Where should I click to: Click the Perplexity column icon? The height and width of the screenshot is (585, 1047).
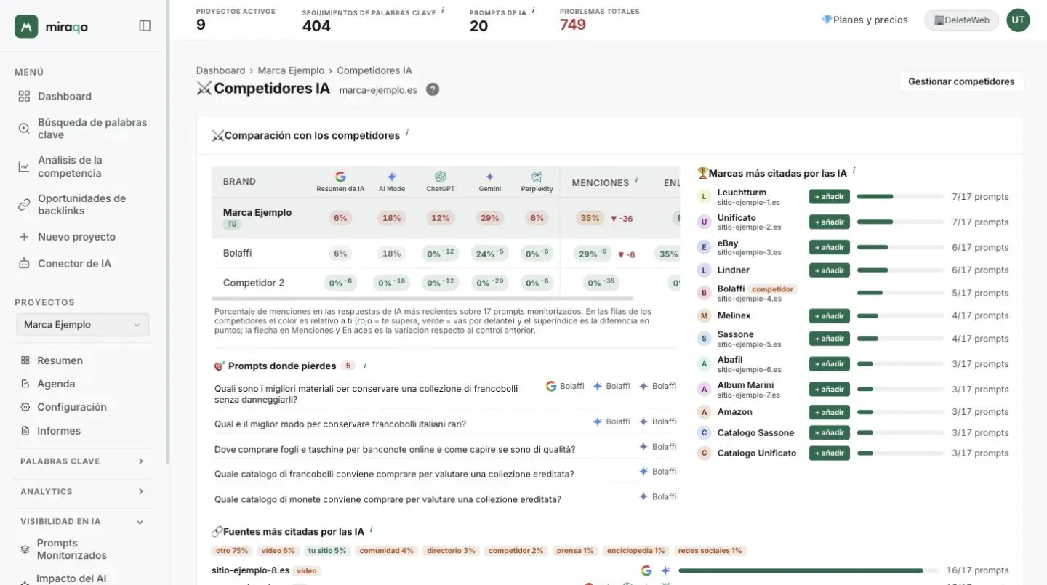click(x=537, y=177)
